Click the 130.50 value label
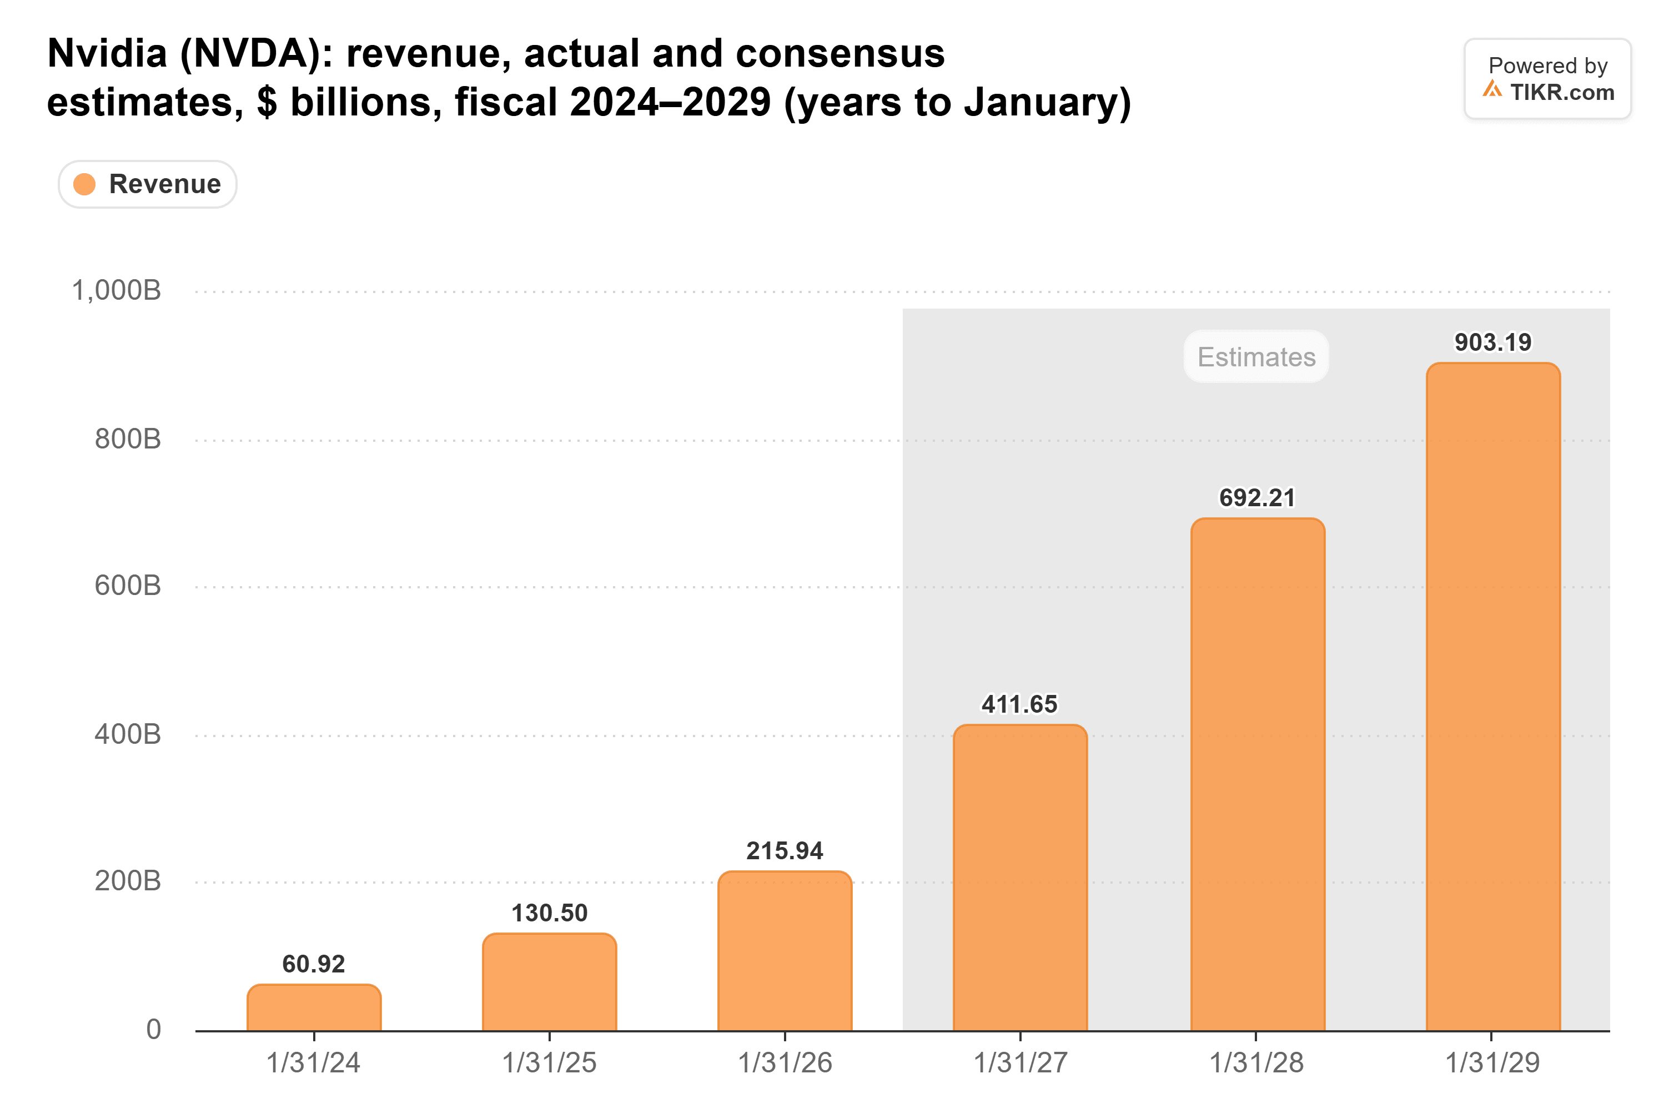 click(550, 913)
